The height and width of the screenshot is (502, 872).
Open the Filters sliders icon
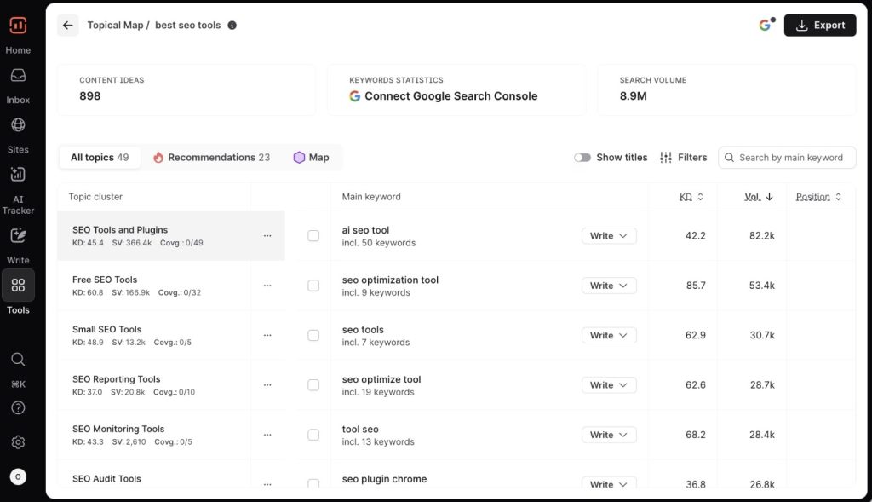[x=666, y=158]
